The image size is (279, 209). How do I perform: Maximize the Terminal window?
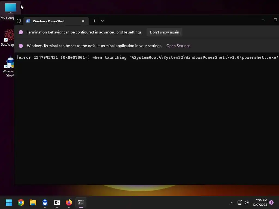[x=275, y=20]
